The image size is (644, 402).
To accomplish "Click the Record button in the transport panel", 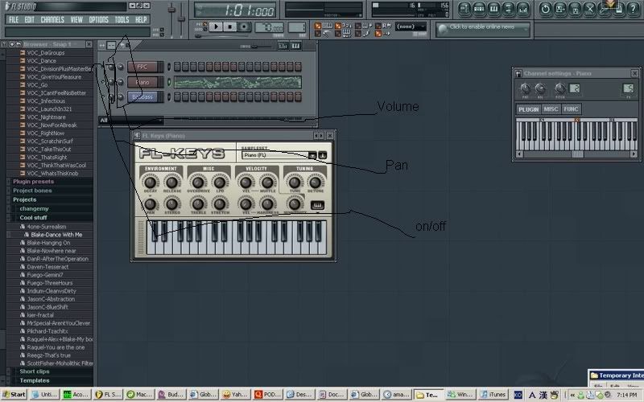I will (245, 27).
